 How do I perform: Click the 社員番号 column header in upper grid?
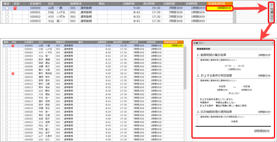(x=37, y=4)
